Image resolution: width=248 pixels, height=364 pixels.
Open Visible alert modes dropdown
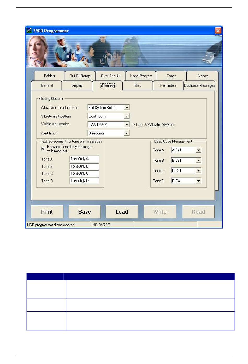tap(127, 125)
